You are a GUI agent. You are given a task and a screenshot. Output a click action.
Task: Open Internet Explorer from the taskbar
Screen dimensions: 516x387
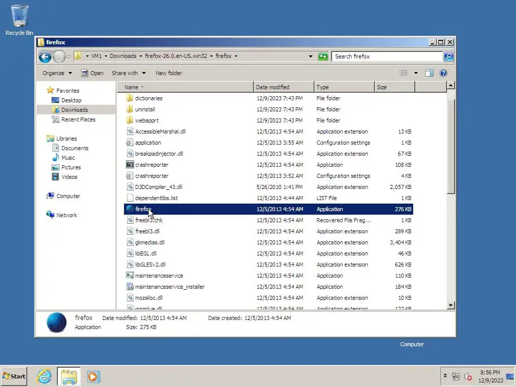click(44, 376)
